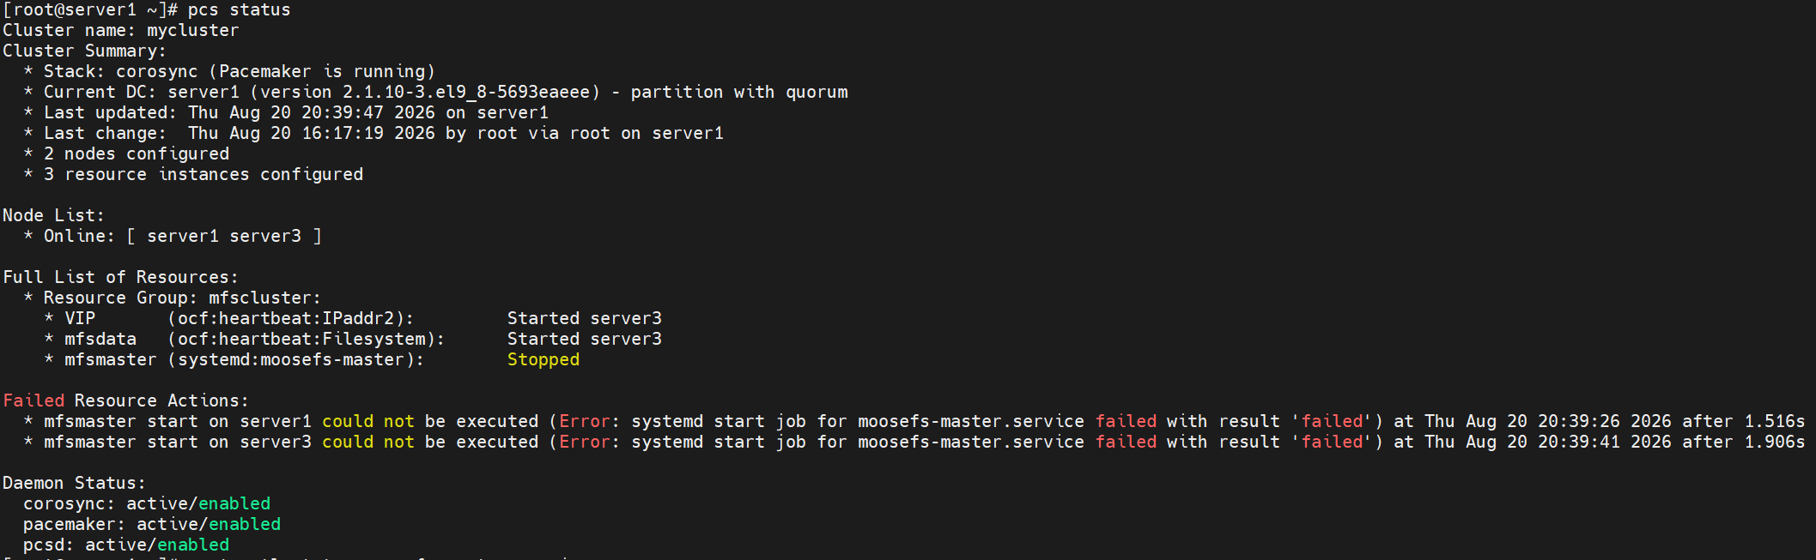Click the yellow 'Stopped' status text

coord(544,360)
